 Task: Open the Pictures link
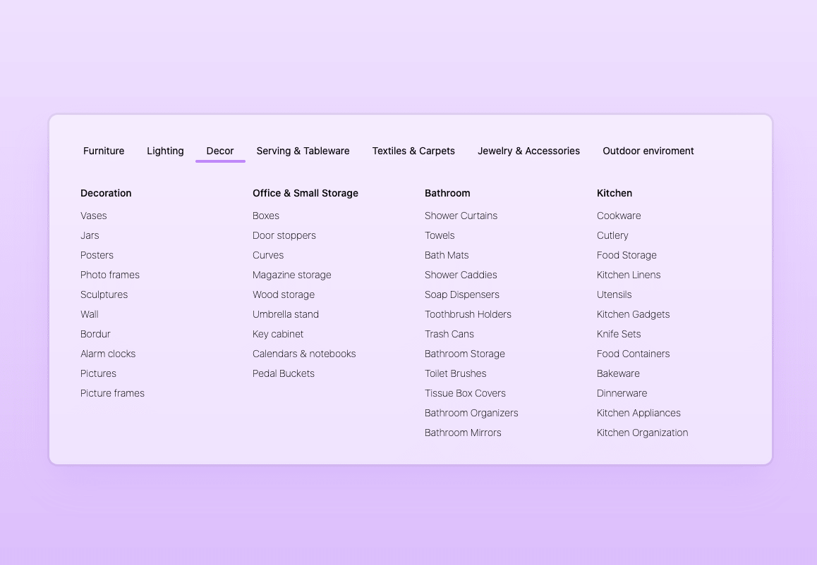coord(98,373)
